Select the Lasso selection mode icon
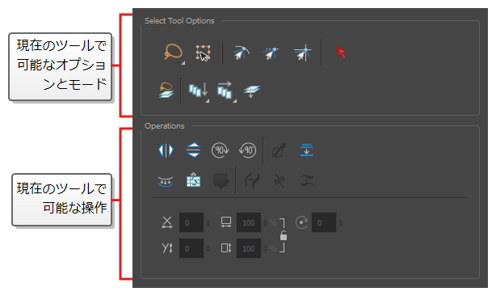The image size is (496, 296). click(x=173, y=53)
